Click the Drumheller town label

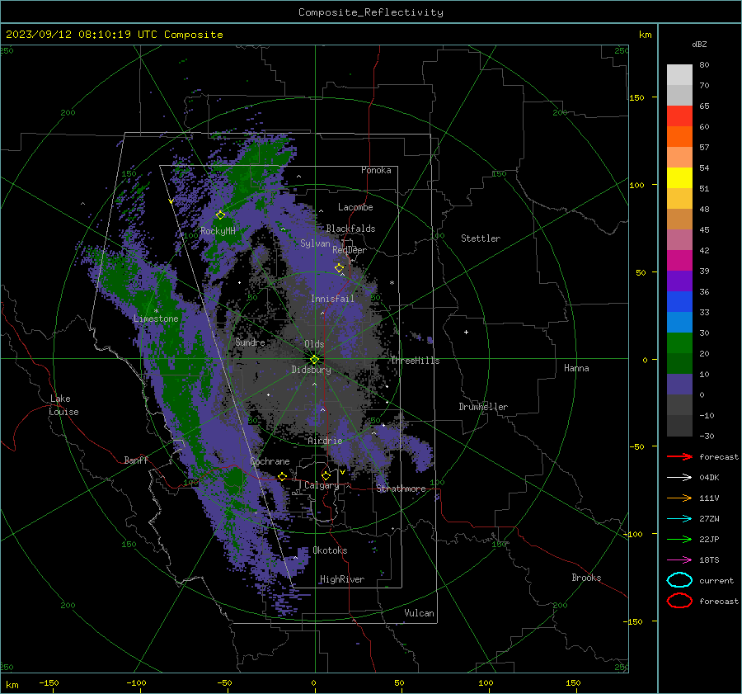pos(483,407)
